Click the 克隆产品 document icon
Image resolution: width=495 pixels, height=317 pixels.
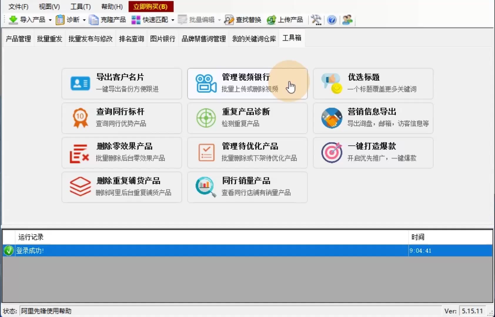tap(93, 20)
